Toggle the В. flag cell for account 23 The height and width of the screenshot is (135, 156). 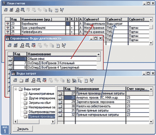pos(68,24)
